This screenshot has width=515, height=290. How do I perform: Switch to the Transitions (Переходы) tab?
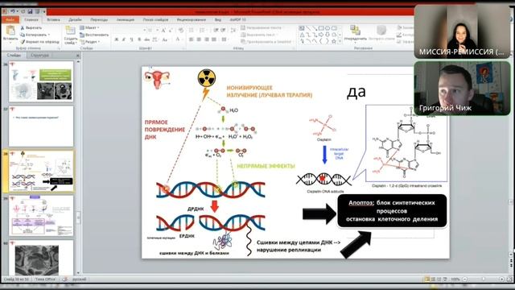pos(99,19)
